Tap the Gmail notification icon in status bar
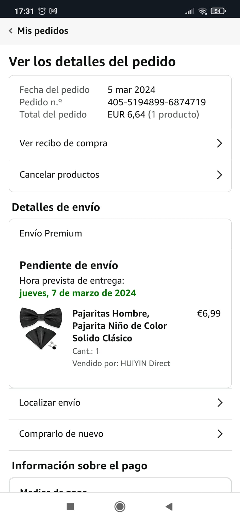 (53, 11)
